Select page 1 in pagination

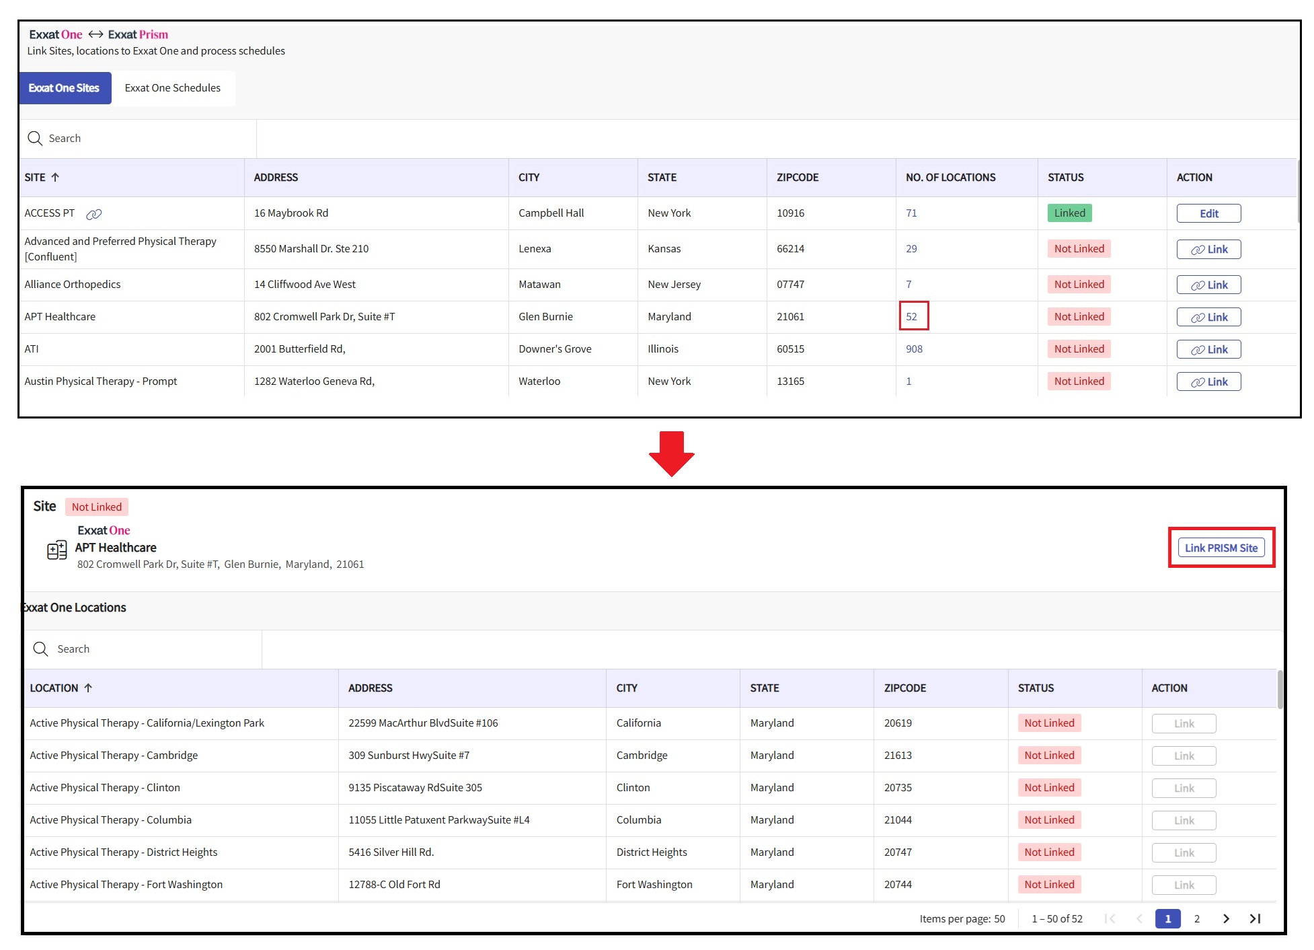[1168, 919]
